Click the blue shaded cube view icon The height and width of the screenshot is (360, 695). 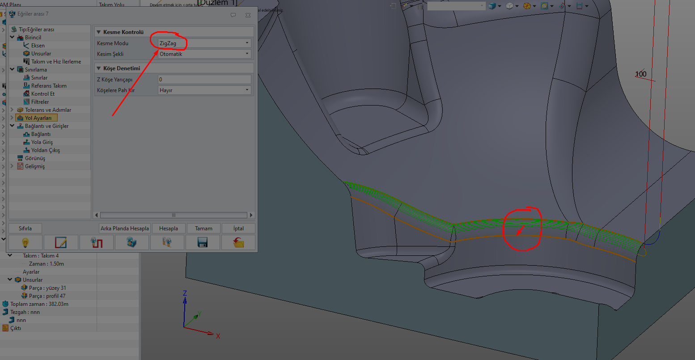(x=492, y=6)
